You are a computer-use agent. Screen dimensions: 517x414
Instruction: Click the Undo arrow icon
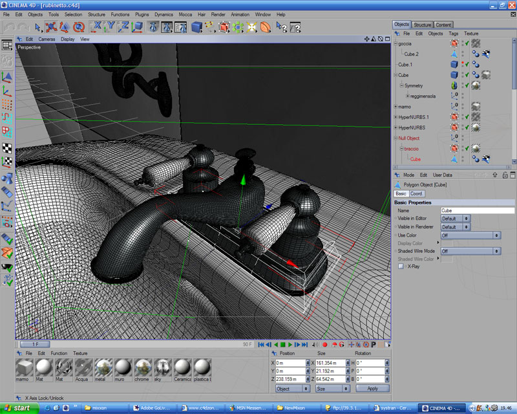coord(10,27)
